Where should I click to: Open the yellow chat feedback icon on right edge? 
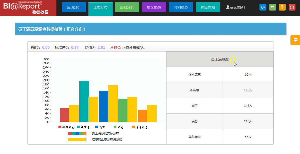tap(295, 40)
